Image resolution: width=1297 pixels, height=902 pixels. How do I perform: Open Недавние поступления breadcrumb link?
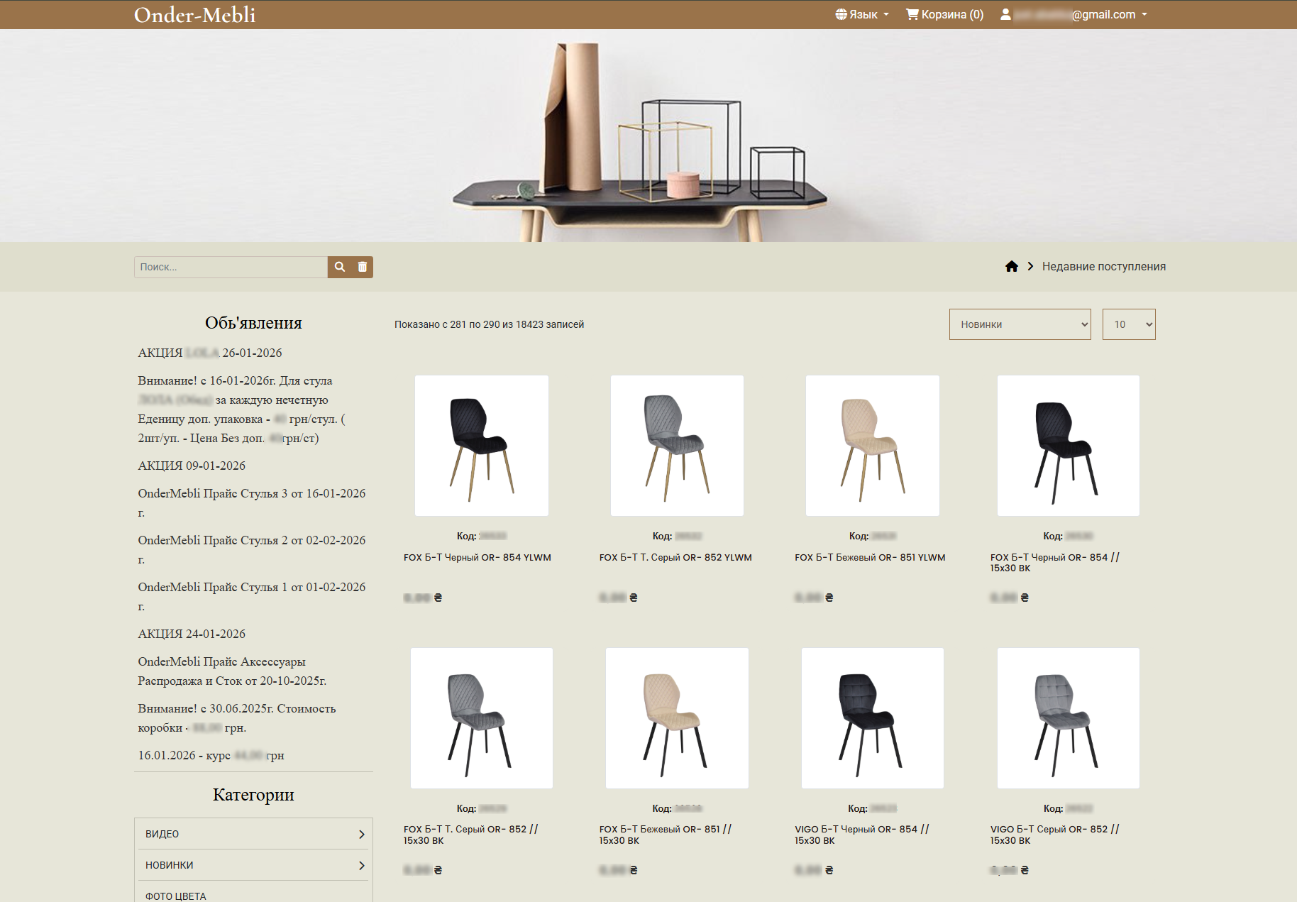1103,266
